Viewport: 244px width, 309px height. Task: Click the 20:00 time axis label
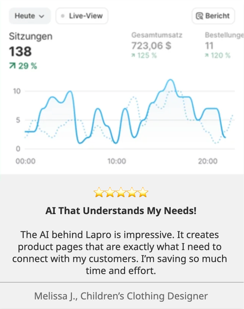(208, 161)
